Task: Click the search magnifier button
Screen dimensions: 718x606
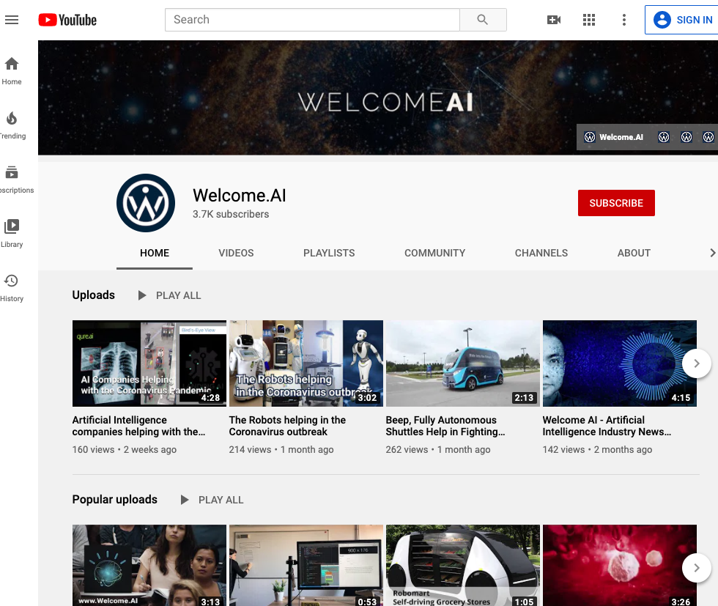Action: point(483,20)
